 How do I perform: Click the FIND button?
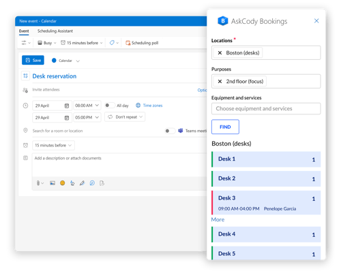click(225, 127)
